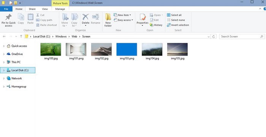Screen dimensions: 266x137
Task: Select OneDrive in navigation pane
Action: 15,54
